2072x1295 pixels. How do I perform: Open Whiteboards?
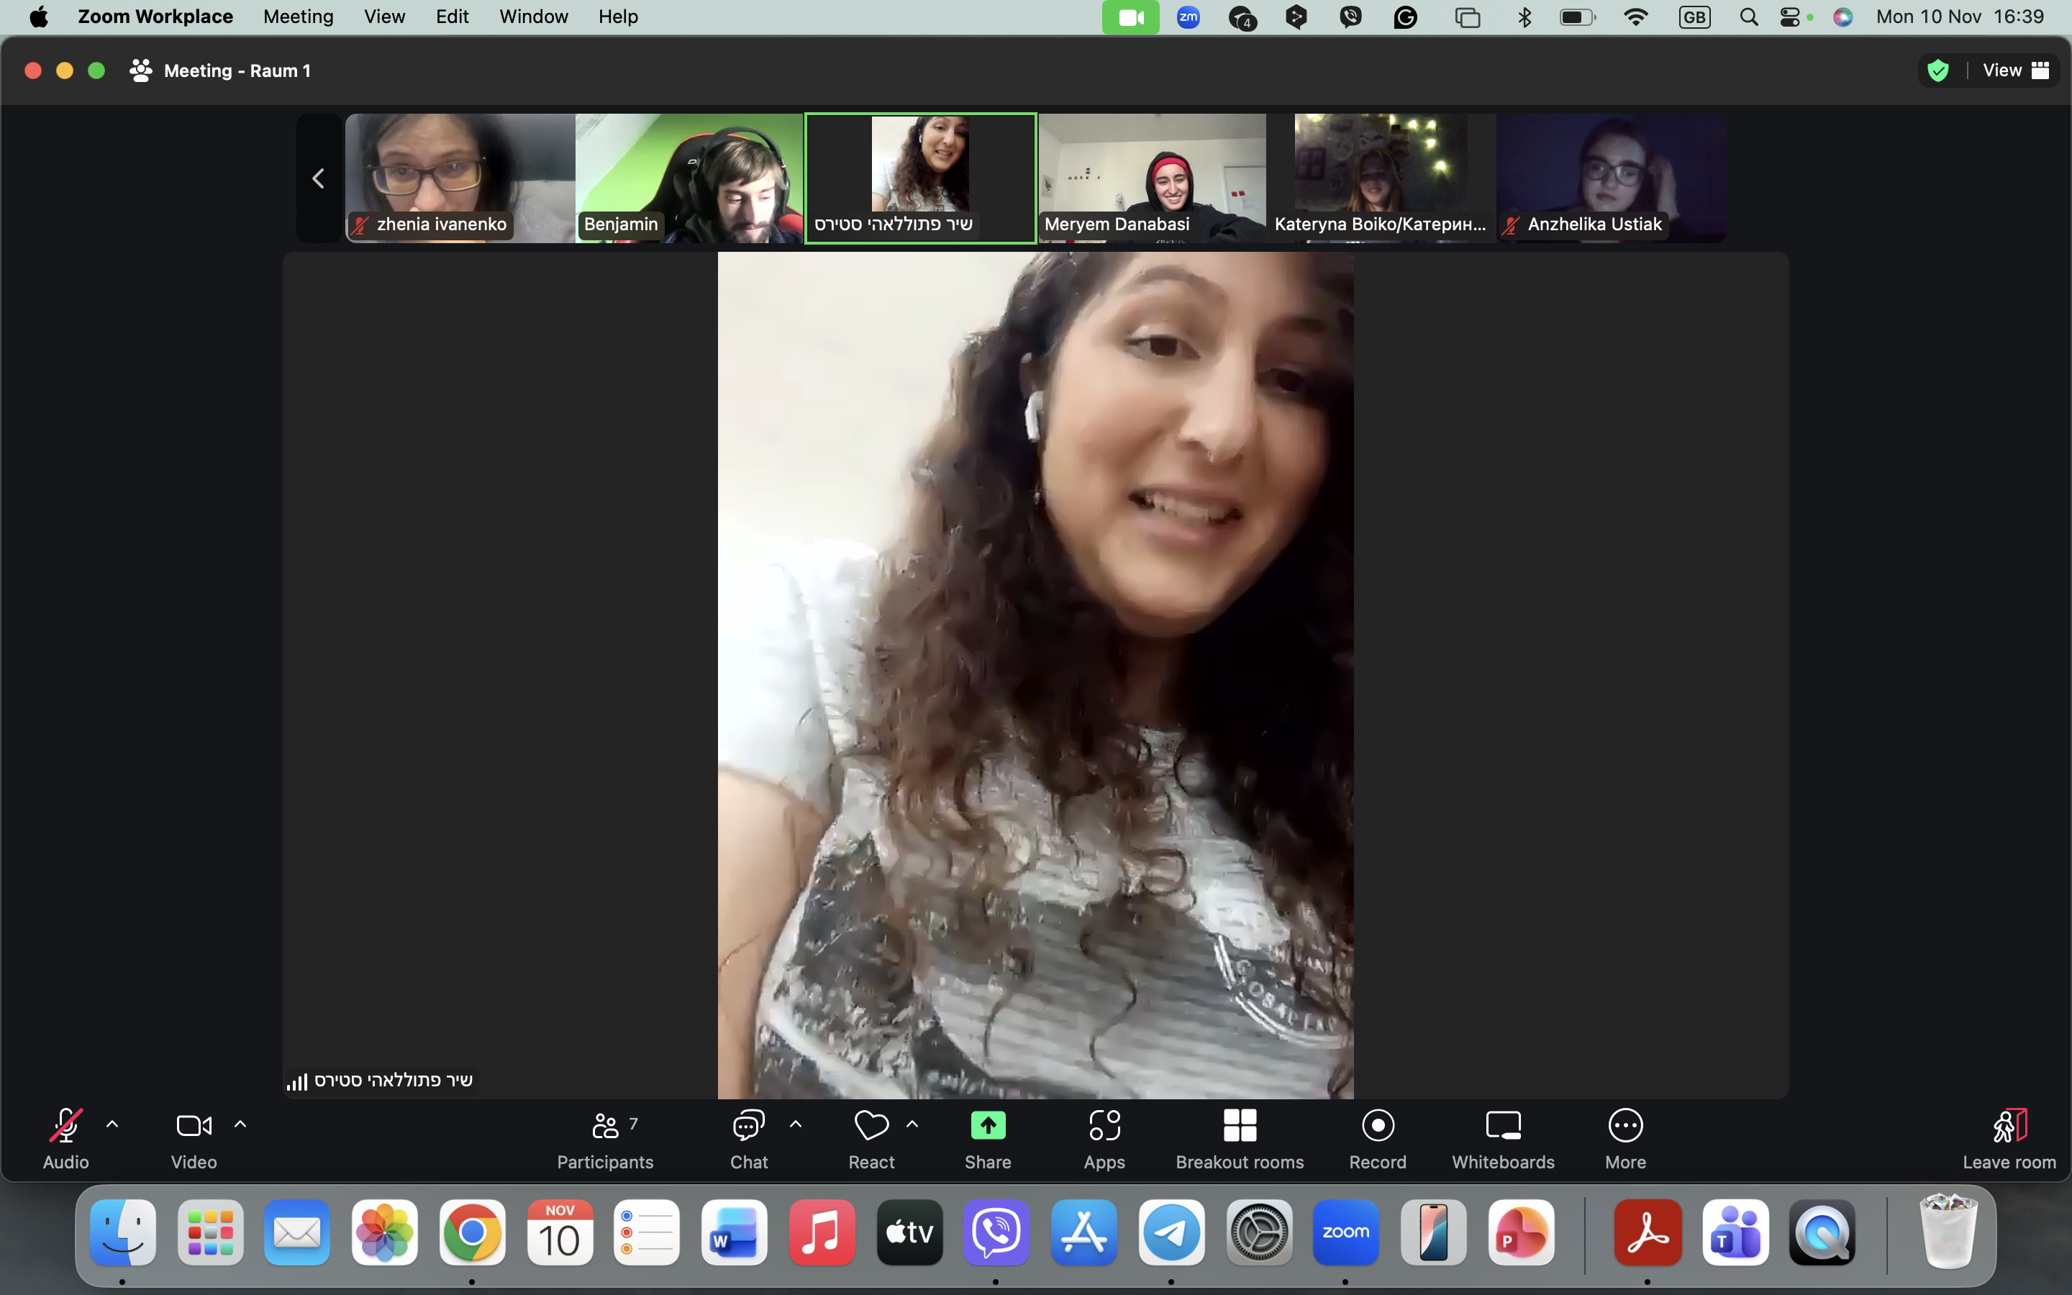(1503, 1139)
